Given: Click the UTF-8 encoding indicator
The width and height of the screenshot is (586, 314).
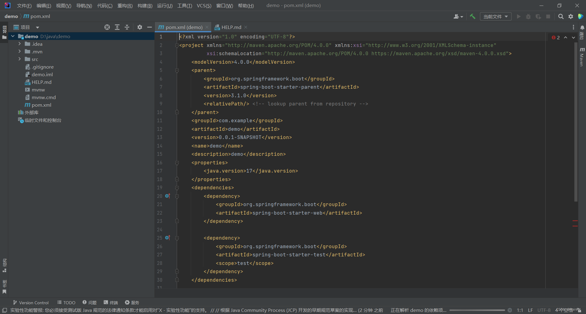Looking at the screenshot, I should tap(544, 310).
